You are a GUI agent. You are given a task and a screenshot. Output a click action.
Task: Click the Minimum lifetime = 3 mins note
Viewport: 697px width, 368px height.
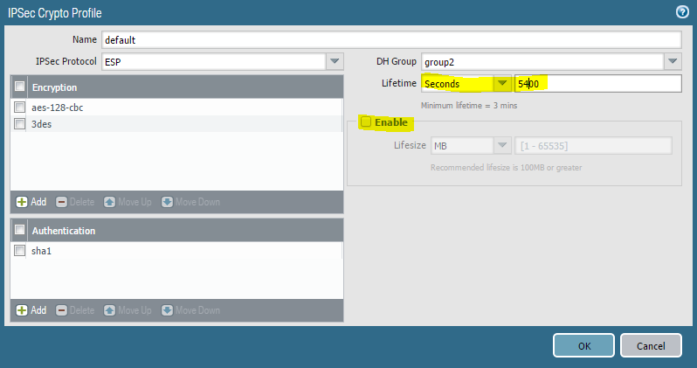469,106
